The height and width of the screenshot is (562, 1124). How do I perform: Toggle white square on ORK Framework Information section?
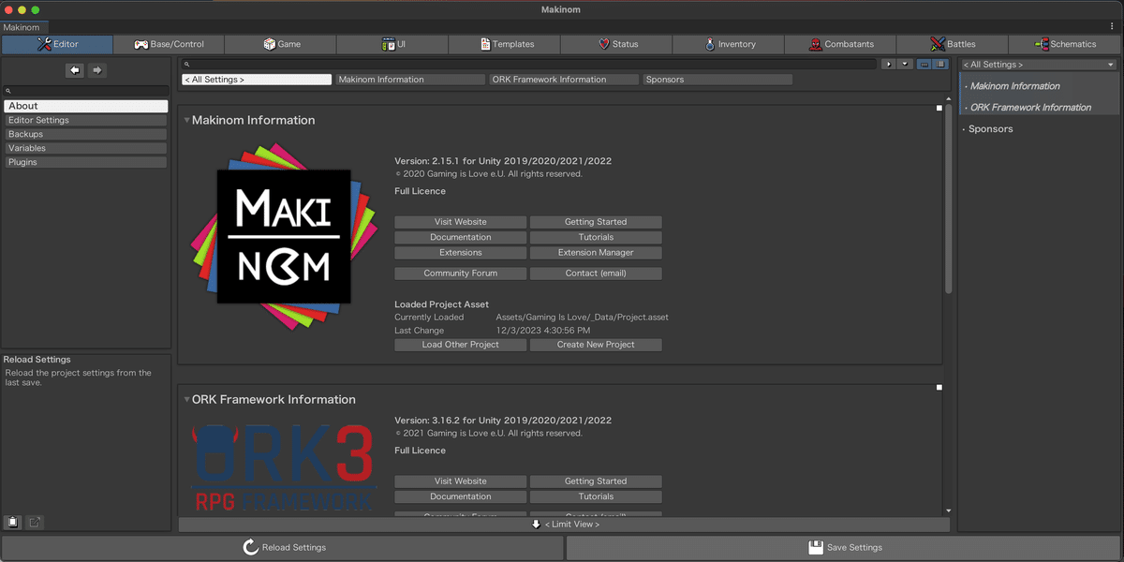939,387
